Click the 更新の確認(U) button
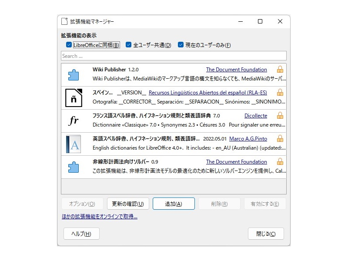Image resolution: width=348 pixels, height=261 pixels. (128, 204)
